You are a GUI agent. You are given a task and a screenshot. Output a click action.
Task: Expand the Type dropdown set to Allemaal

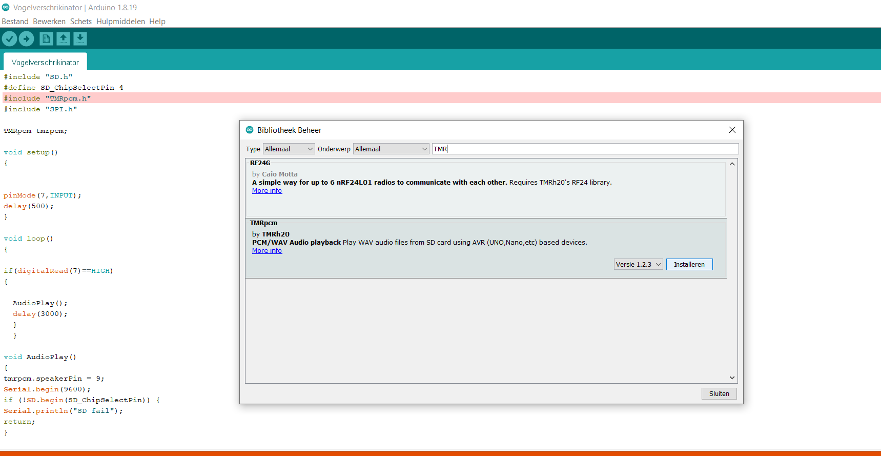click(x=289, y=149)
